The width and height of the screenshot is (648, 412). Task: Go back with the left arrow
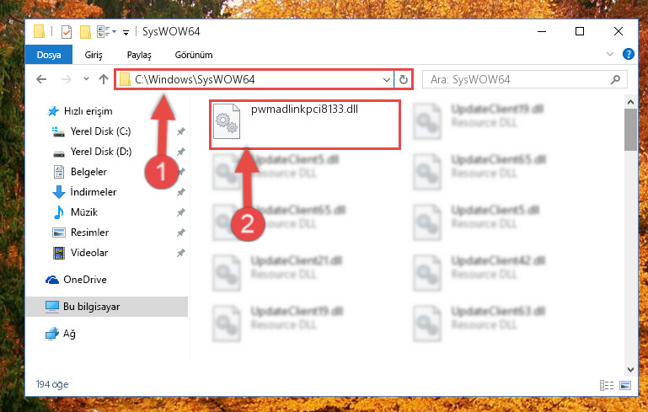[41, 79]
